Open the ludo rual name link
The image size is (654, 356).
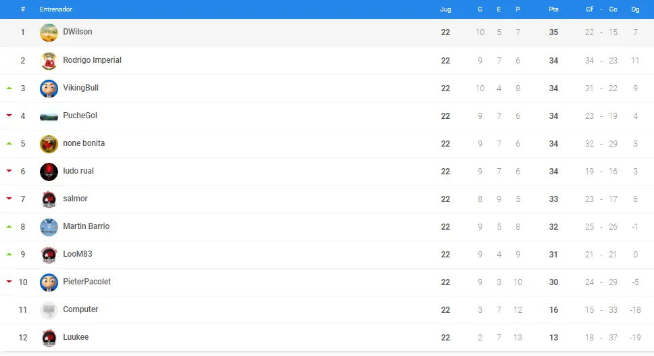[78, 171]
